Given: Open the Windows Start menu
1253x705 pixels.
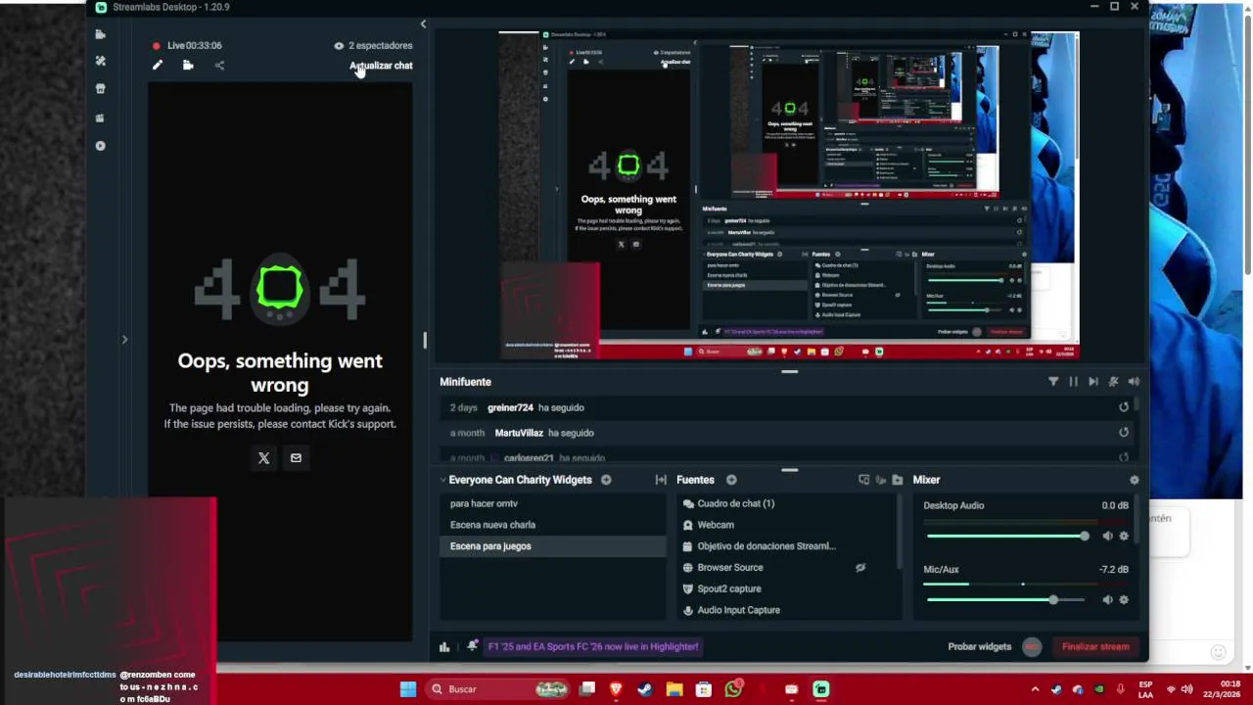Looking at the screenshot, I should [408, 689].
